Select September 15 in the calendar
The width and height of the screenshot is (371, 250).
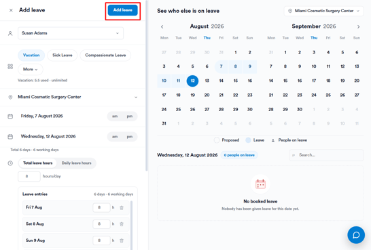[285, 81]
